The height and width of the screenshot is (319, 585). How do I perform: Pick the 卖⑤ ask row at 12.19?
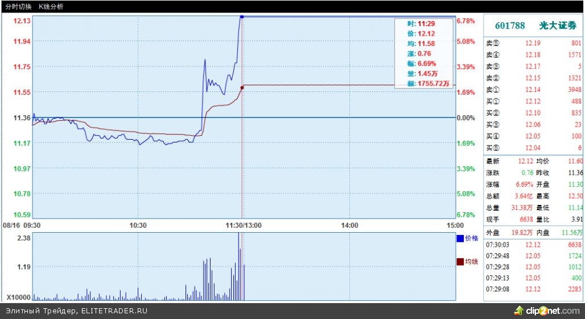[533, 43]
